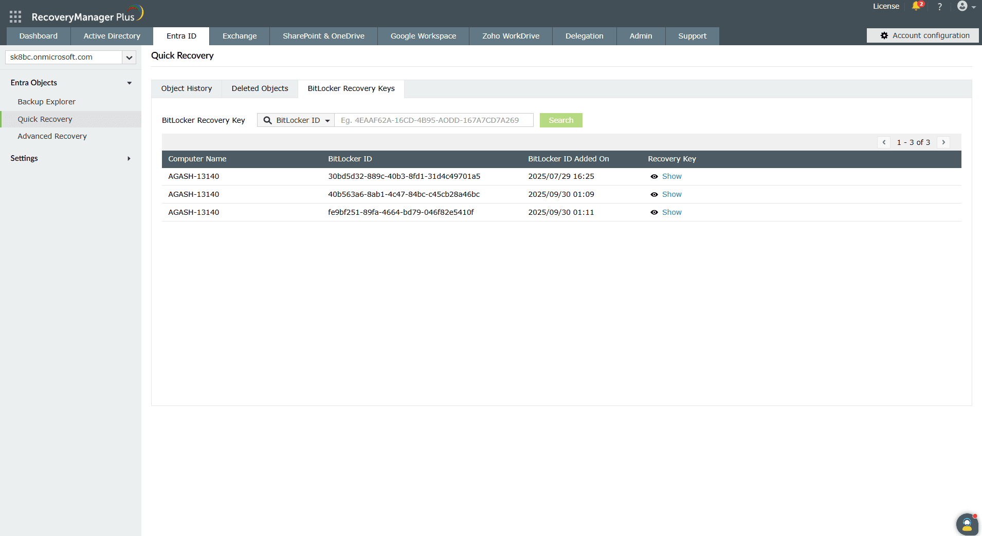This screenshot has width=982, height=536.
Task: Click AGASH-13140 in the 30bd5d32 row
Action: (x=194, y=176)
